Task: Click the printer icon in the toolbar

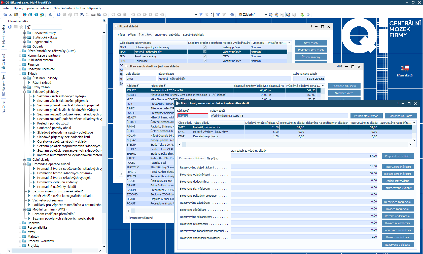Action: [93, 15]
